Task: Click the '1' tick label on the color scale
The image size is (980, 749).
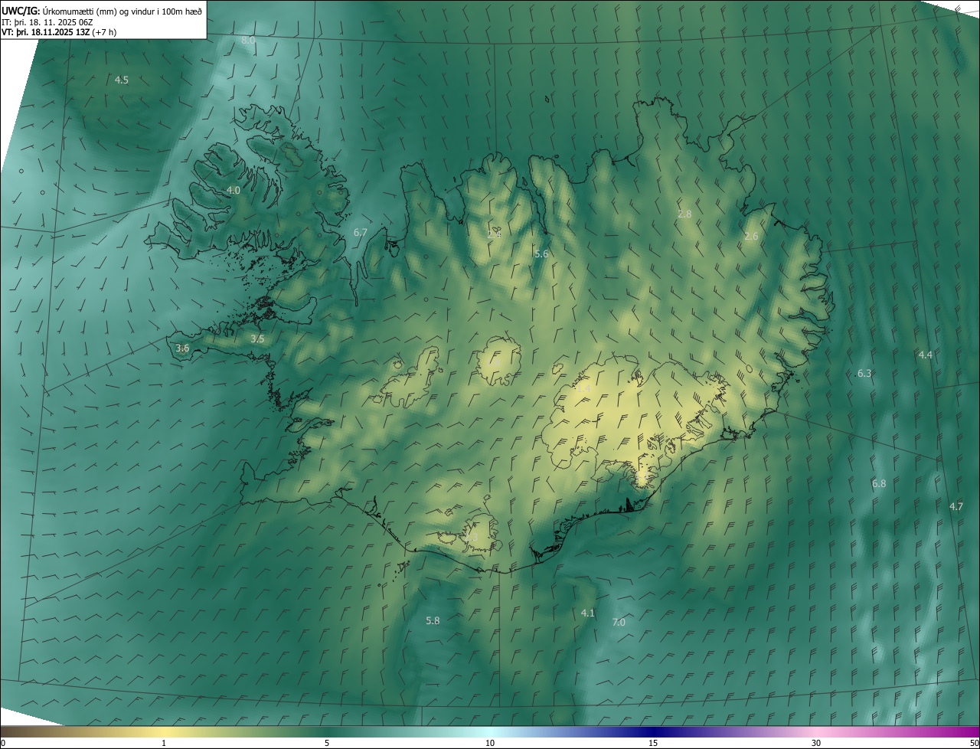Action: coord(164,743)
